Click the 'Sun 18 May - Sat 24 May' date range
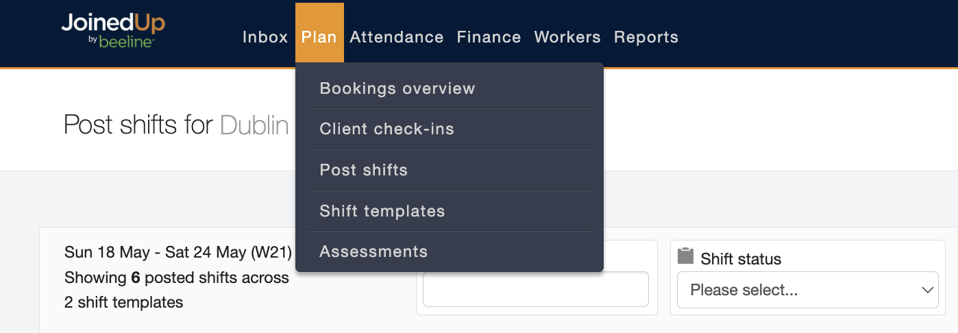 tap(178, 252)
